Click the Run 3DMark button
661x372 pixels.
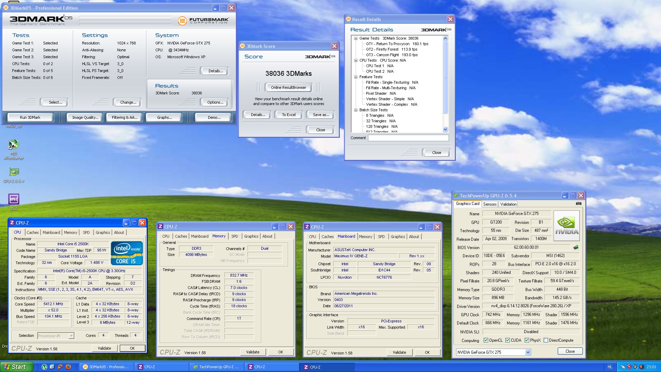tap(30, 117)
